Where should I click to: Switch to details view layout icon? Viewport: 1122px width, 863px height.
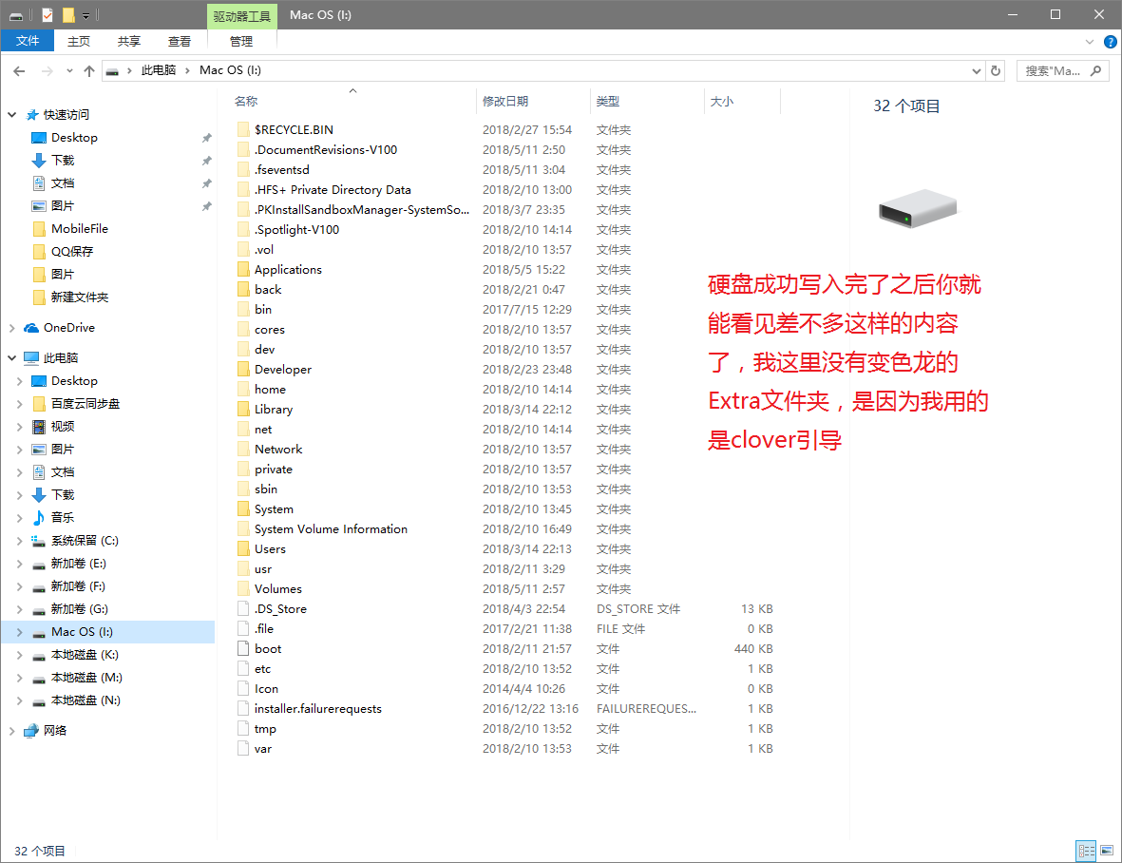(x=1086, y=850)
